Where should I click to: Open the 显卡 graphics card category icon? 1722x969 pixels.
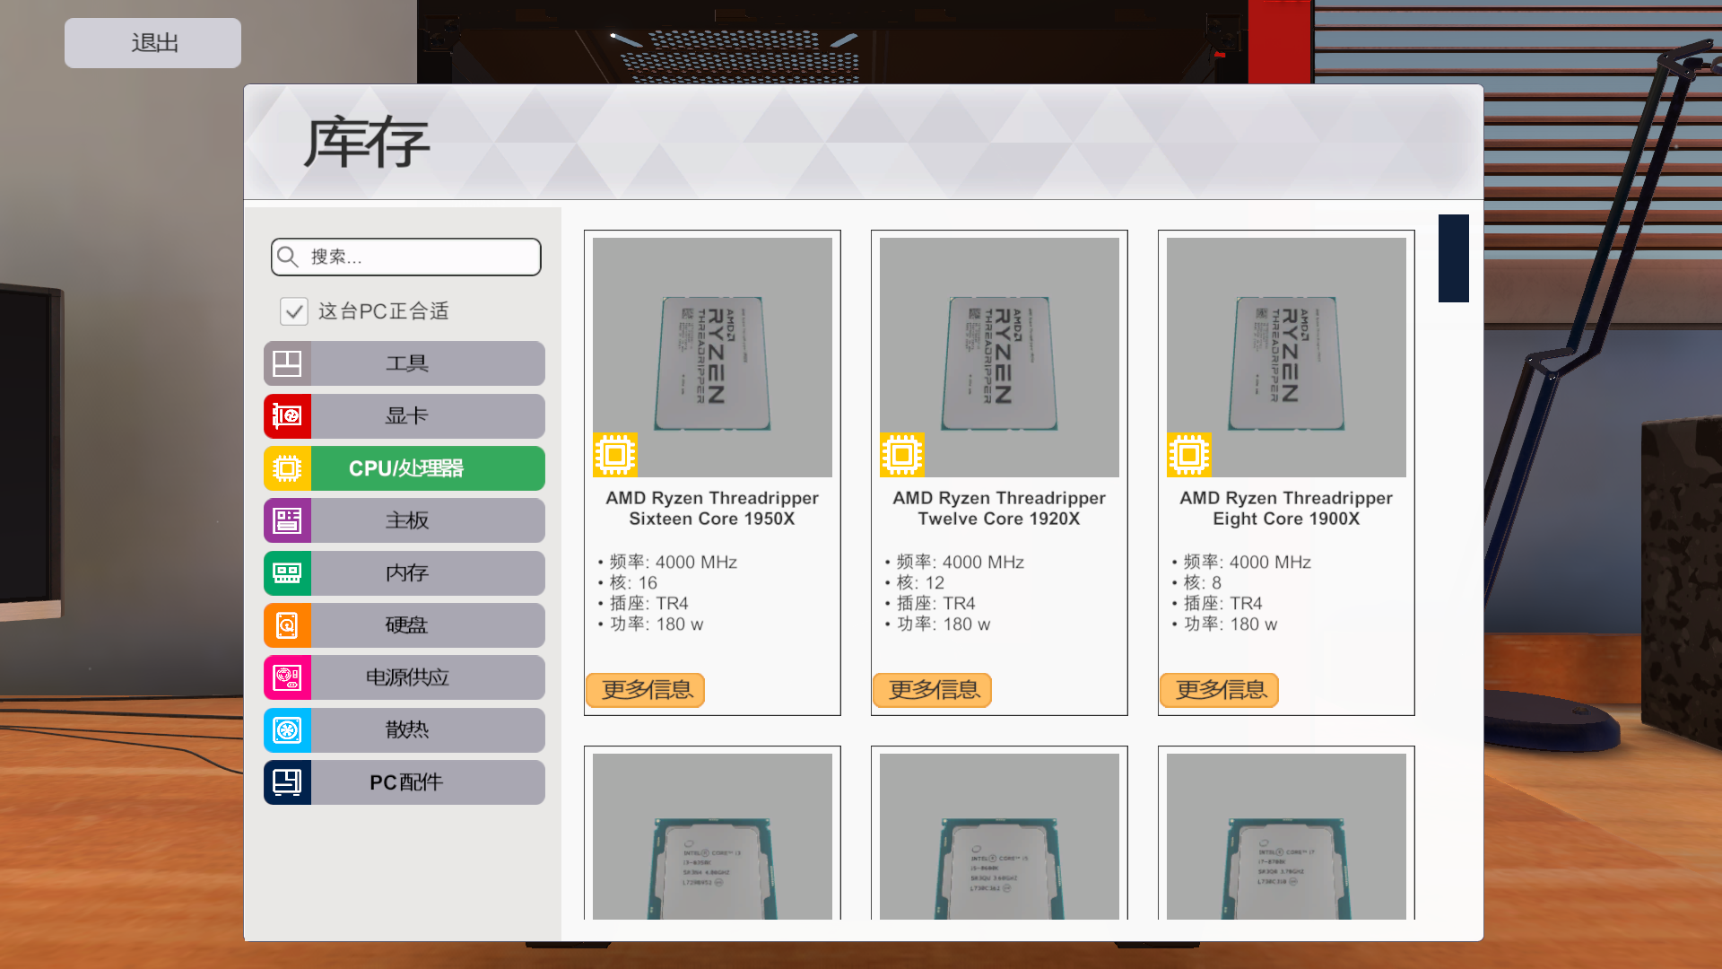[x=286, y=416]
